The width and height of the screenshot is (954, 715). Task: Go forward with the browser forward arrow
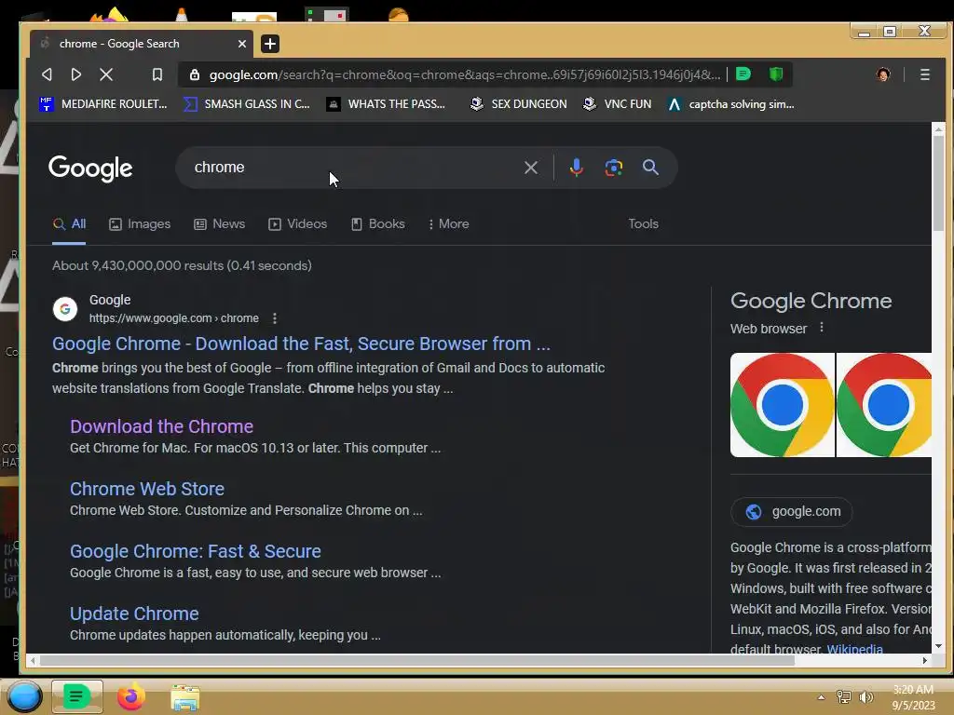click(x=76, y=74)
